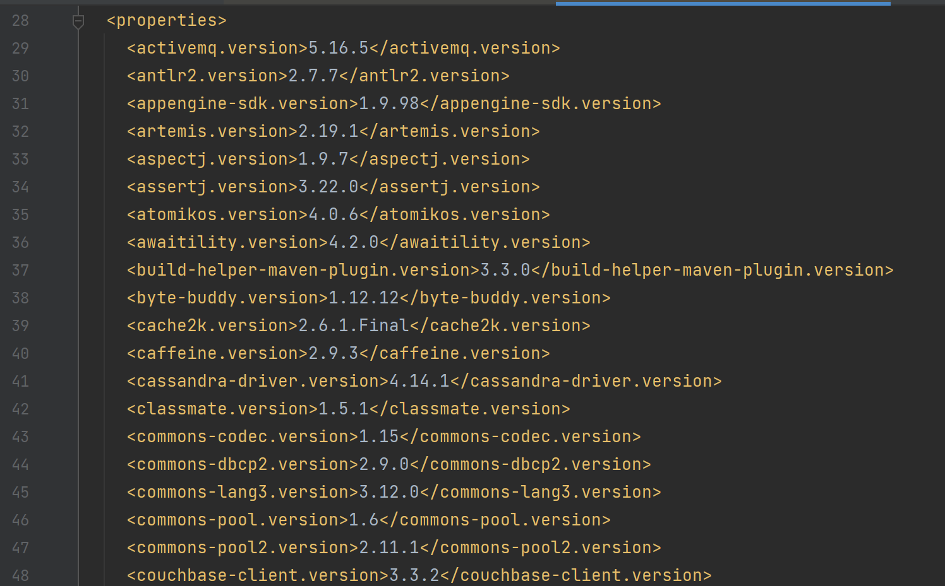The image size is (945, 586).
Task: Click the closing </awaitility.version> tag
Action: (485, 242)
